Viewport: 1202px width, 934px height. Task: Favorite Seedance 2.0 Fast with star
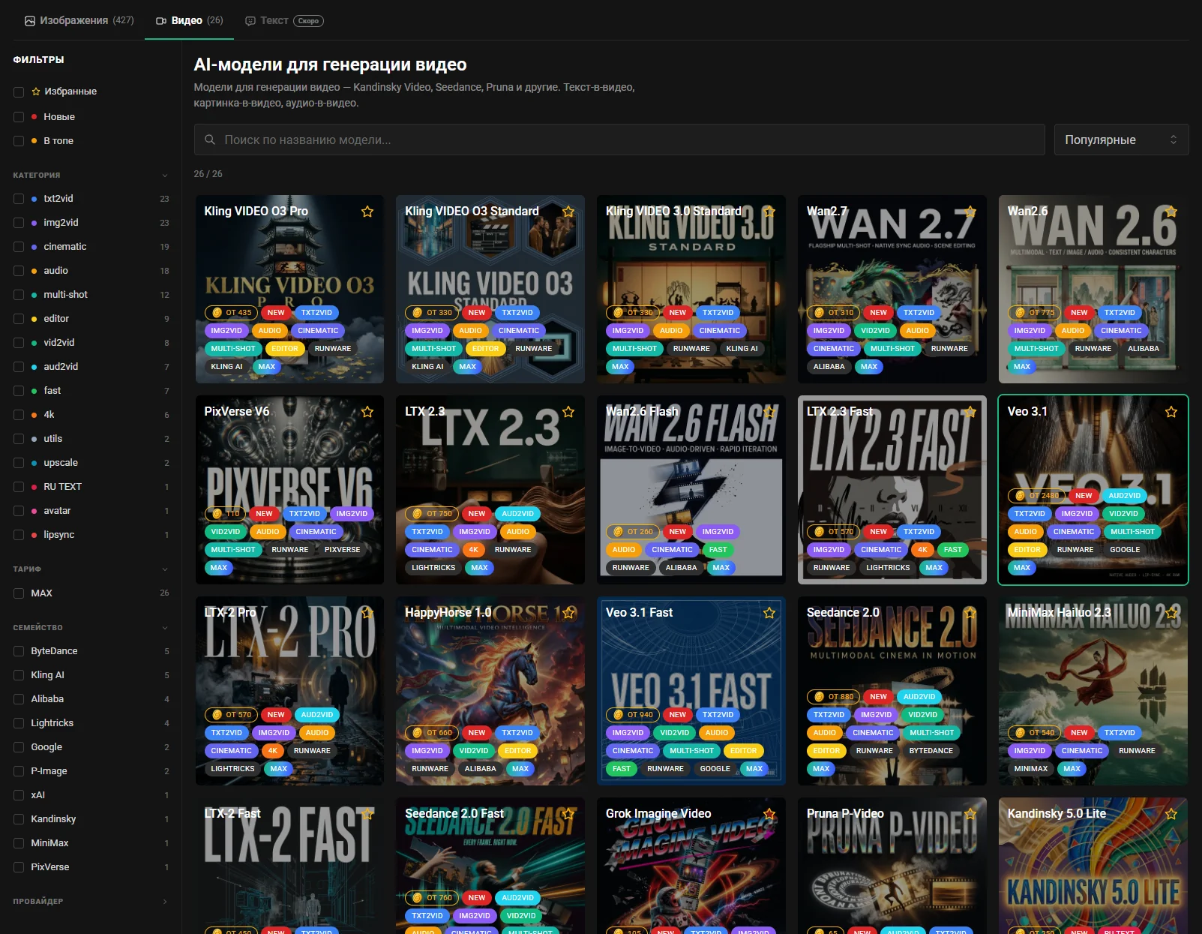[x=568, y=814]
